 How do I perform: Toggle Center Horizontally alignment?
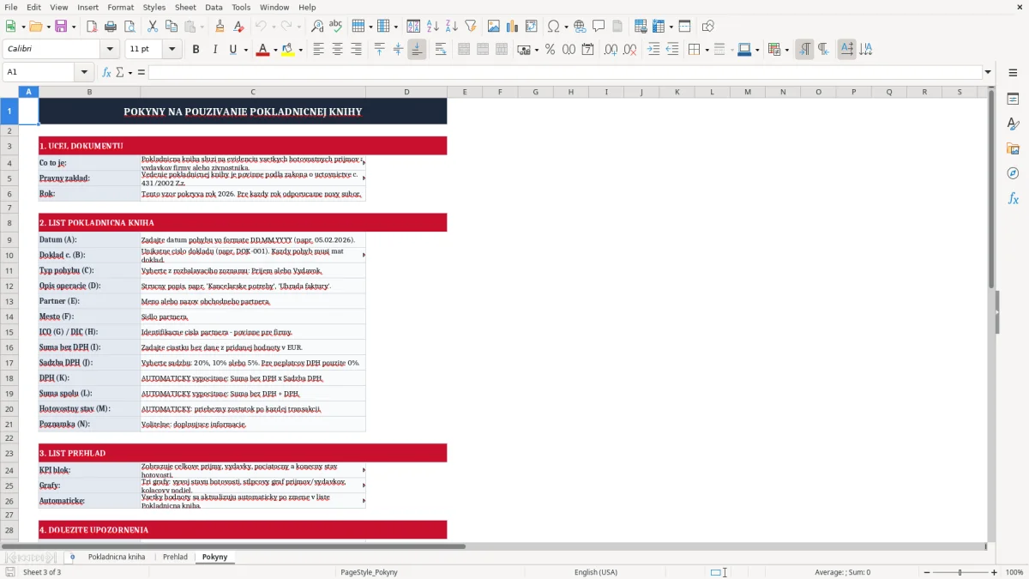(x=338, y=50)
